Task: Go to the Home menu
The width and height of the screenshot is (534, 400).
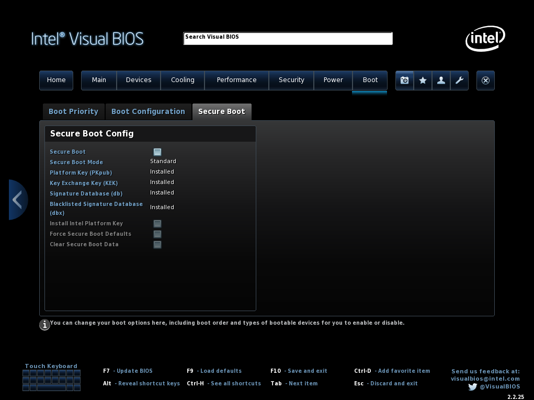Action: pyautogui.click(x=56, y=81)
